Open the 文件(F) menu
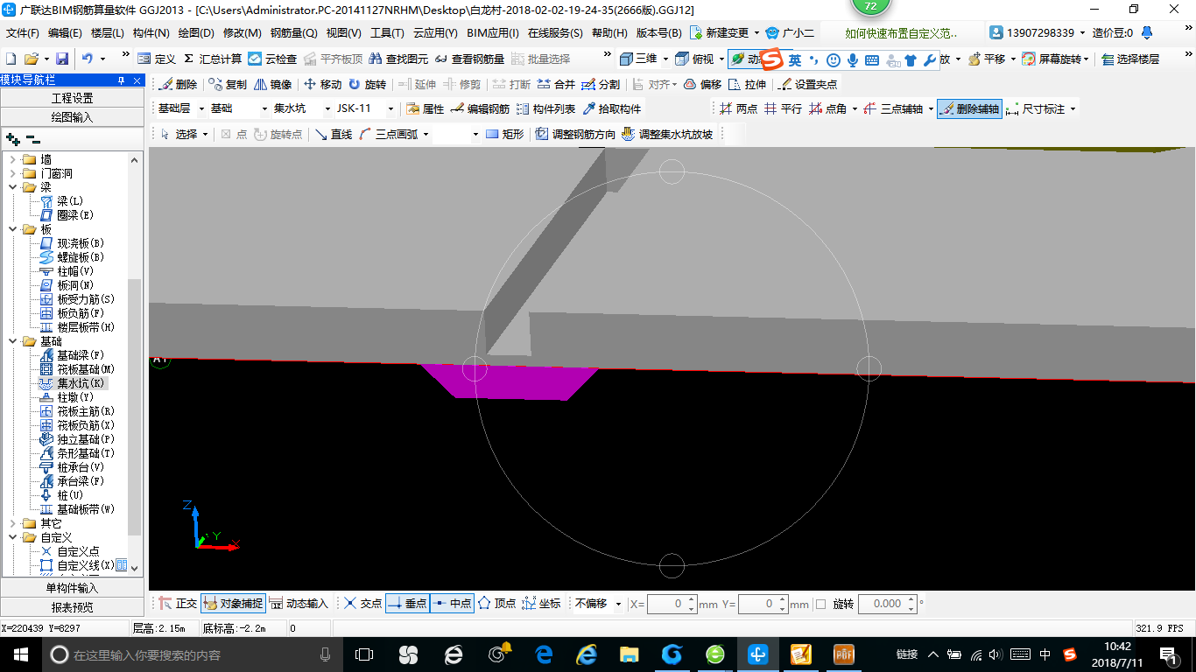Viewport: 1196px width, 672px height. pos(23,33)
